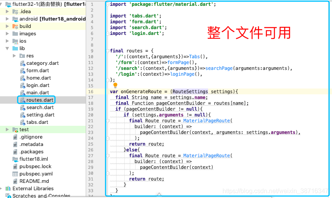Select pubspec.yaml in the project tree
Viewport: 332px width, 198px height.
click(36, 174)
